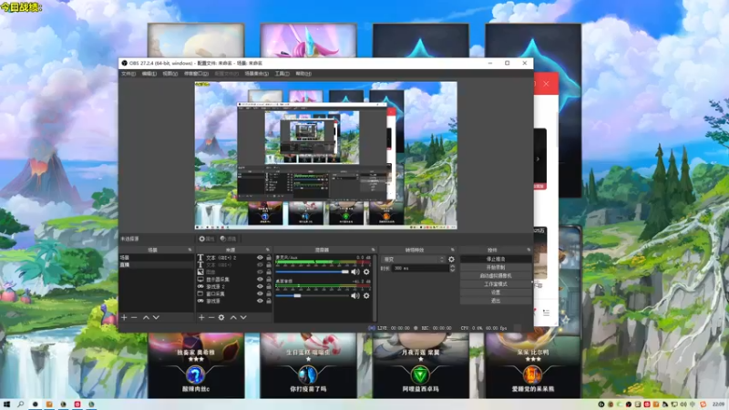Toggle visibility of dimmed 文本 (GDI+) source
The width and height of the screenshot is (729, 410).
tap(260, 265)
